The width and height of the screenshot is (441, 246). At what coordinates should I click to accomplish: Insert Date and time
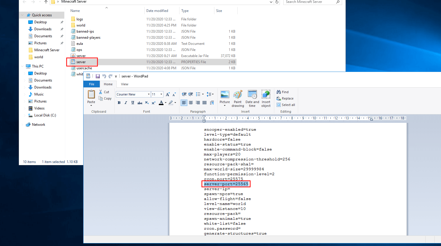(252, 99)
